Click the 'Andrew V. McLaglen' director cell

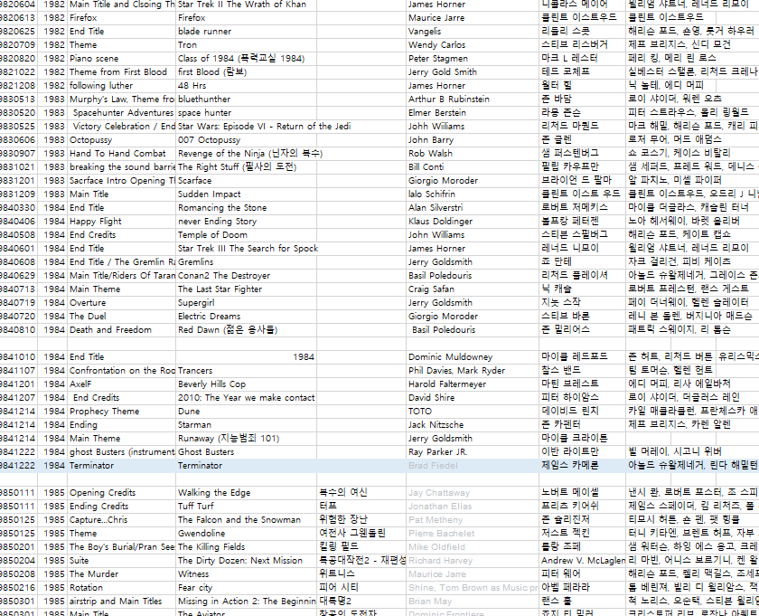click(x=582, y=561)
